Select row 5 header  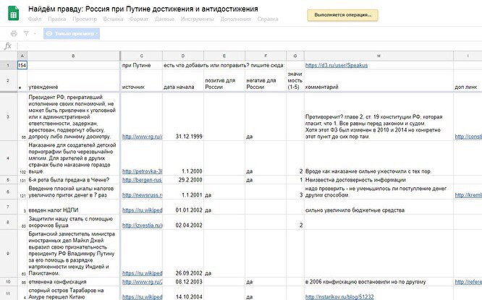8,179
